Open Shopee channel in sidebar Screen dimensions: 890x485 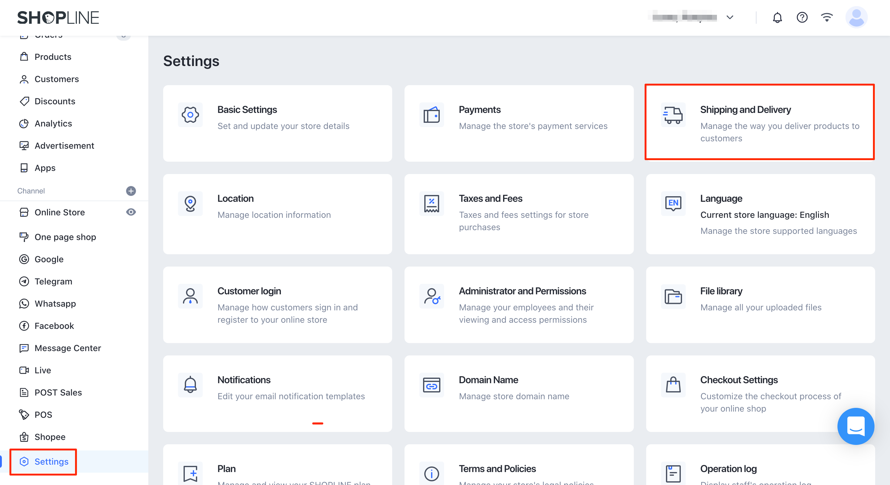coord(50,437)
